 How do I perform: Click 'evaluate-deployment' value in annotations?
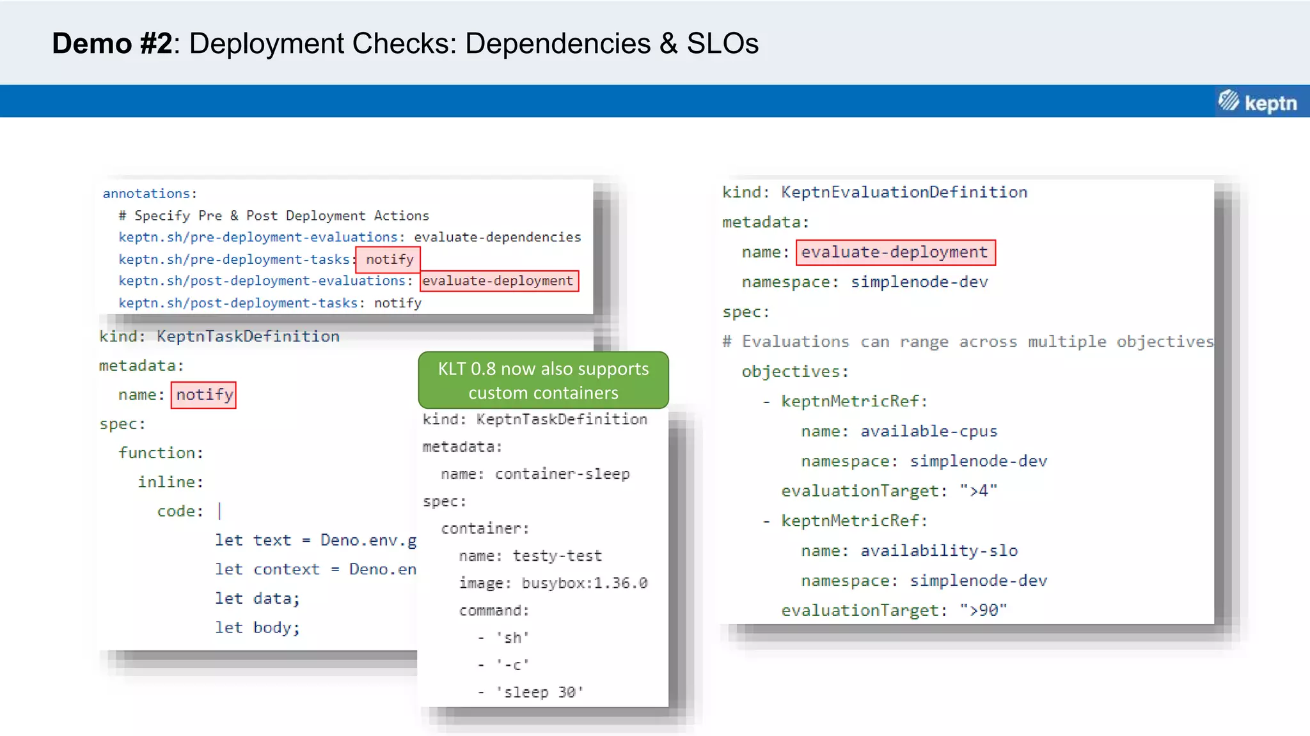pyautogui.click(x=499, y=281)
